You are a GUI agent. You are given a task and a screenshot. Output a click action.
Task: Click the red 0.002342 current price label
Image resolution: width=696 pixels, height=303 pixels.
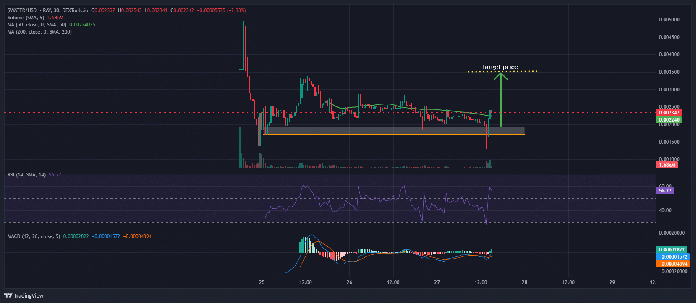click(669, 113)
